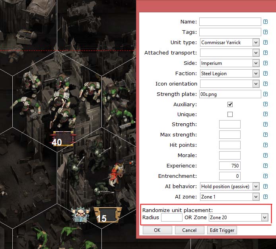Enable the Unique checkbox

tap(230, 115)
